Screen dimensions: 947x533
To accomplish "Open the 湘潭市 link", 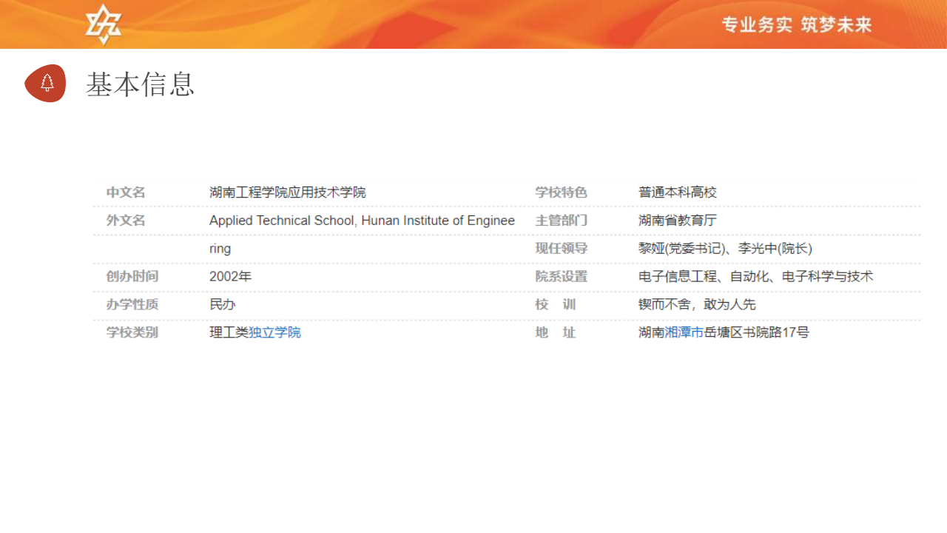I will click(x=684, y=332).
